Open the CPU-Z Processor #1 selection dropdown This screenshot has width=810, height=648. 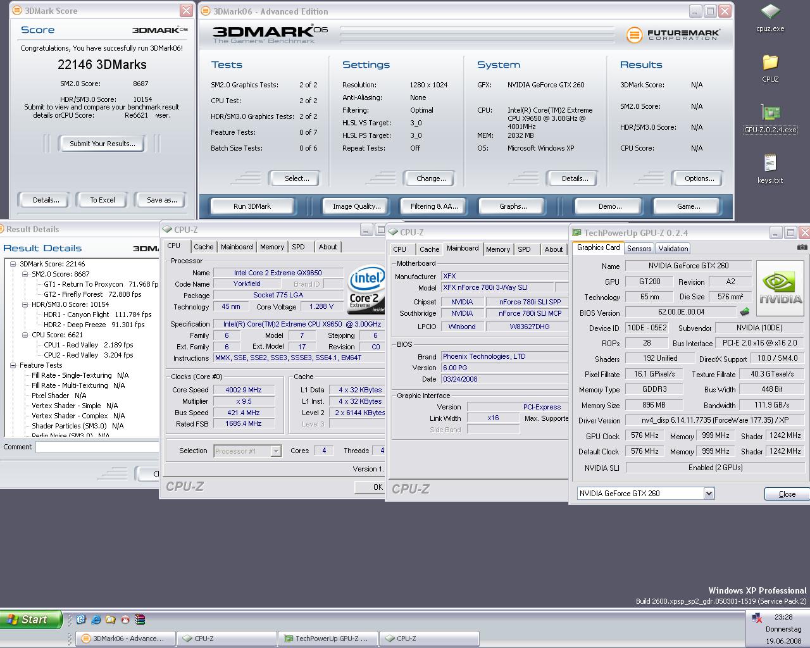point(276,451)
